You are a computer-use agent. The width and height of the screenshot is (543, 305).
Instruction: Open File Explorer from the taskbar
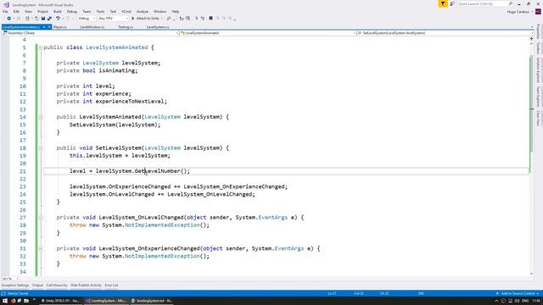[x=26, y=301]
